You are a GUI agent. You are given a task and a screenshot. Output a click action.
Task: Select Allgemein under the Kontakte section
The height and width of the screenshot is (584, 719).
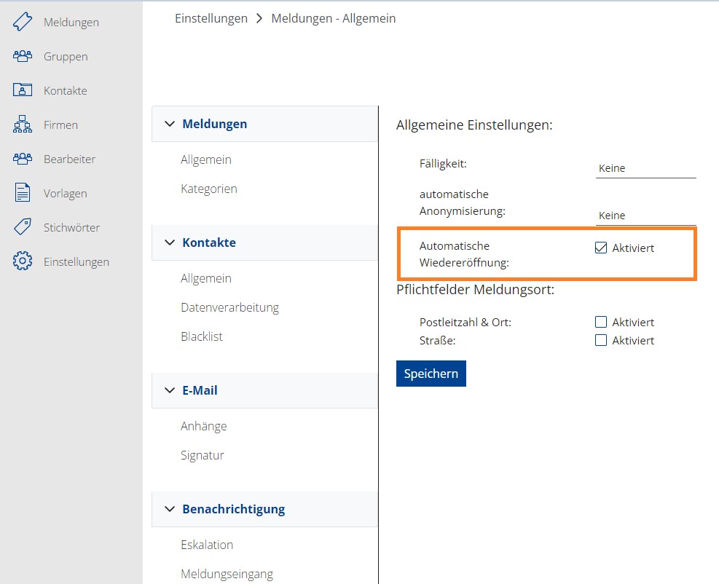(x=206, y=278)
